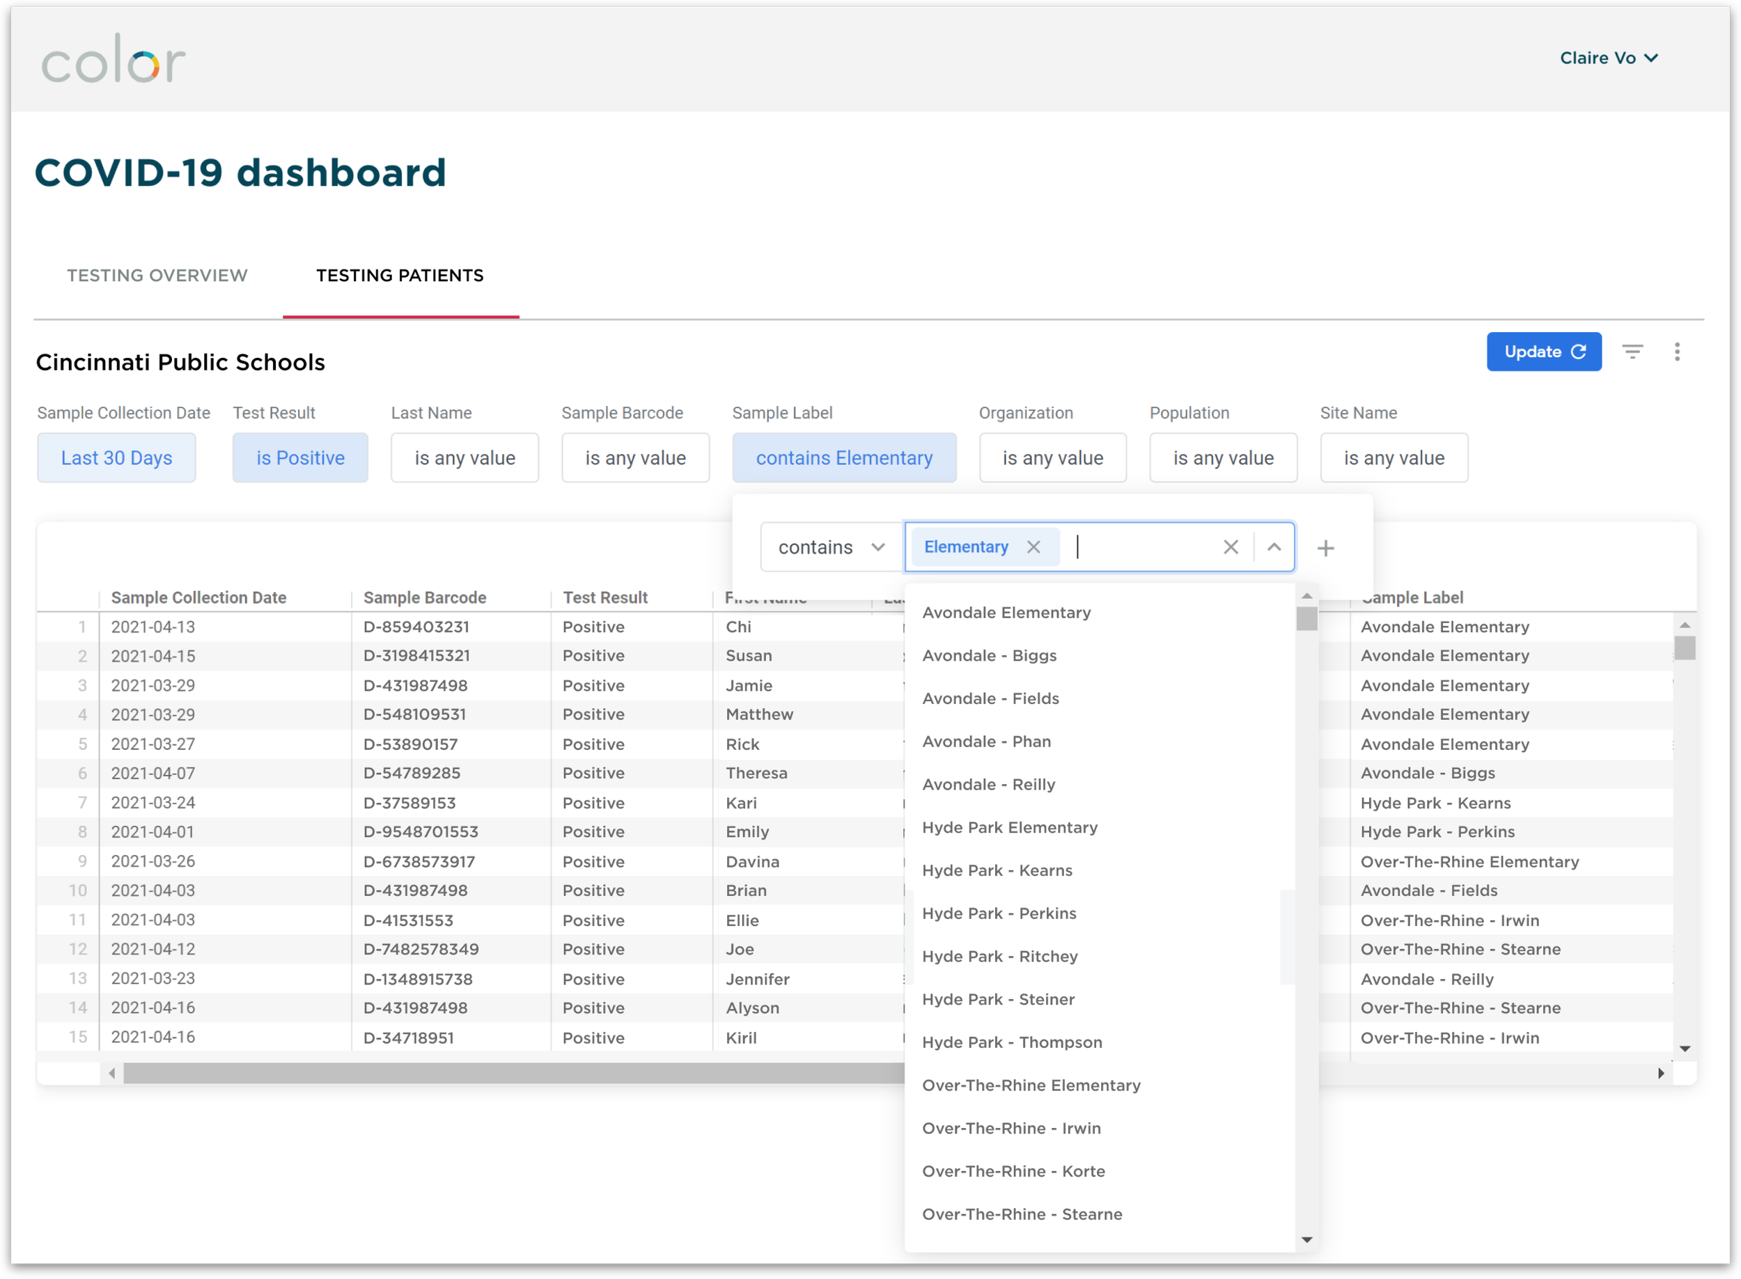
Task: Choose Over-The-Rhine - Stearne in the suggestions dropdown
Action: [1100, 1214]
